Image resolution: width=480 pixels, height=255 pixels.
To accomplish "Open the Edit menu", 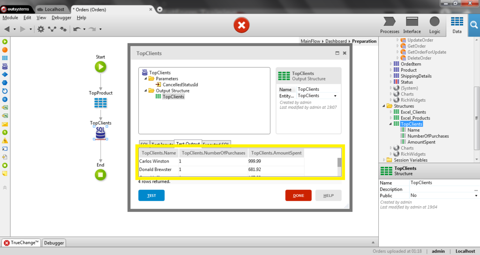I will [27, 18].
